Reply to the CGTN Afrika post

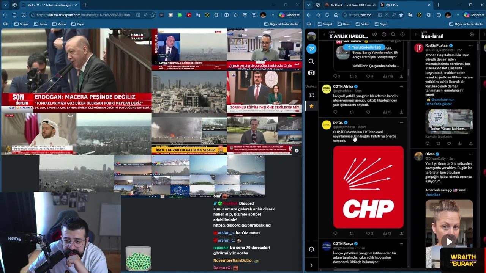tap(335, 112)
